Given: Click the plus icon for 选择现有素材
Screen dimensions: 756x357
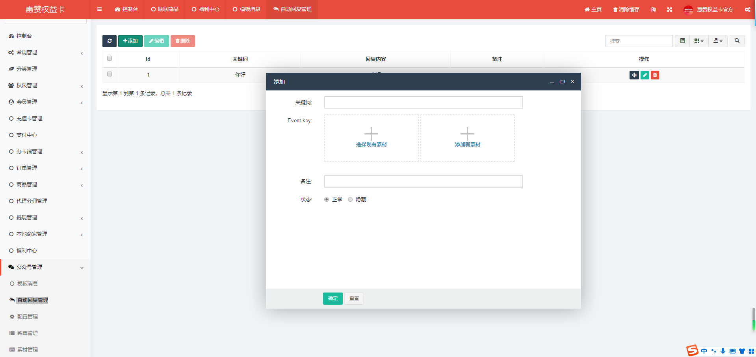Looking at the screenshot, I should click(371, 134).
